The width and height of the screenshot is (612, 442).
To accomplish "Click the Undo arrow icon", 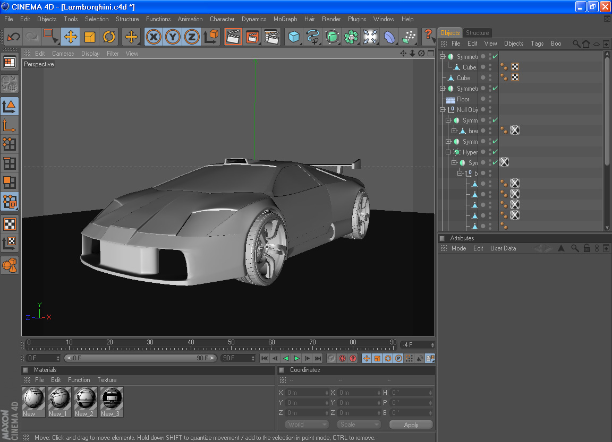I will [x=14, y=37].
